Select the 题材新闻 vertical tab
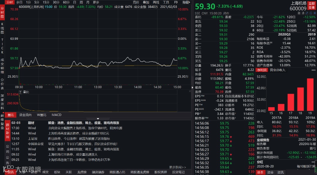Screen dimensions: 317x175 click(x=7, y=131)
